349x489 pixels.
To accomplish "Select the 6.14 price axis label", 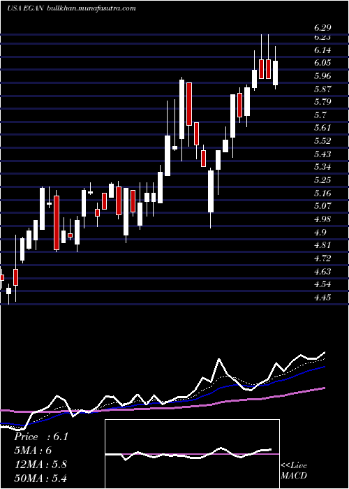I will coord(322,50).
